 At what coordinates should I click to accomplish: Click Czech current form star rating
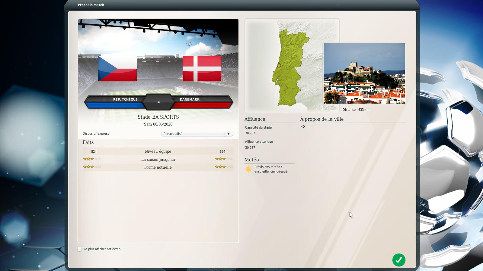pyautogui.click(x=92, y=167)
